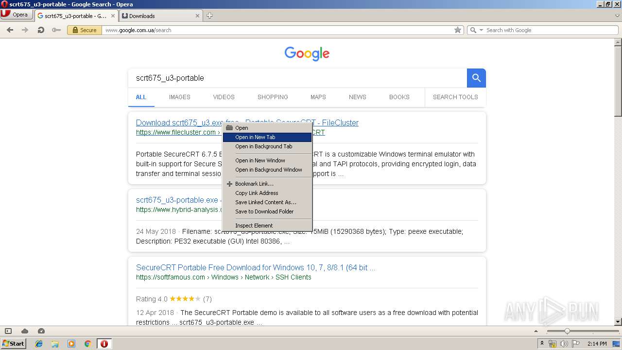The width and height of the screenshot is (622, 350).
Task: Open search engine dropdown in search box
Action: point(482,30)
